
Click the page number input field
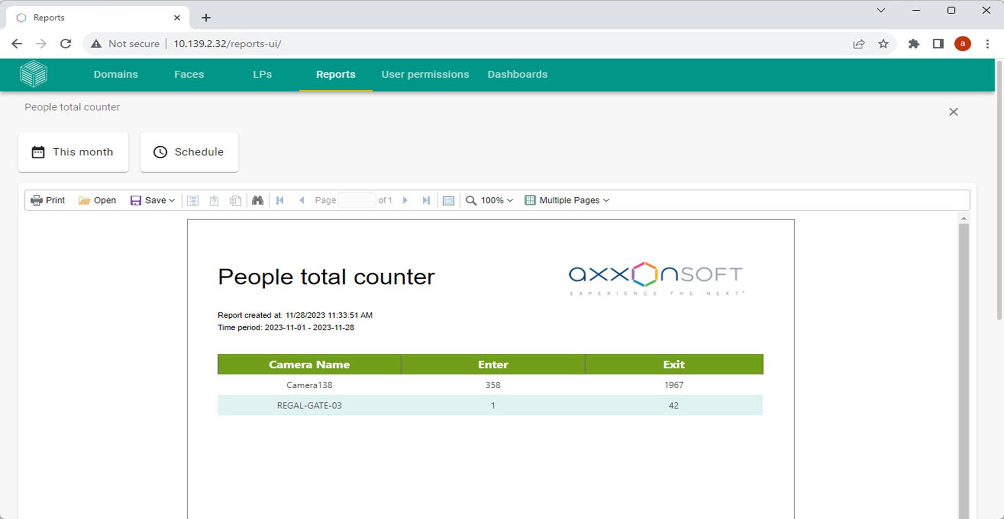click(357, 200)
